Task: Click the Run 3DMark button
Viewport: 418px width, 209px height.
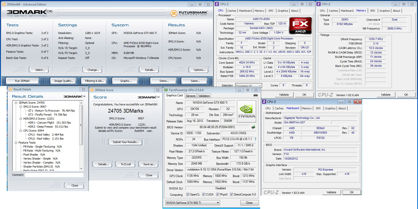Action: click(x=22, y=81)
